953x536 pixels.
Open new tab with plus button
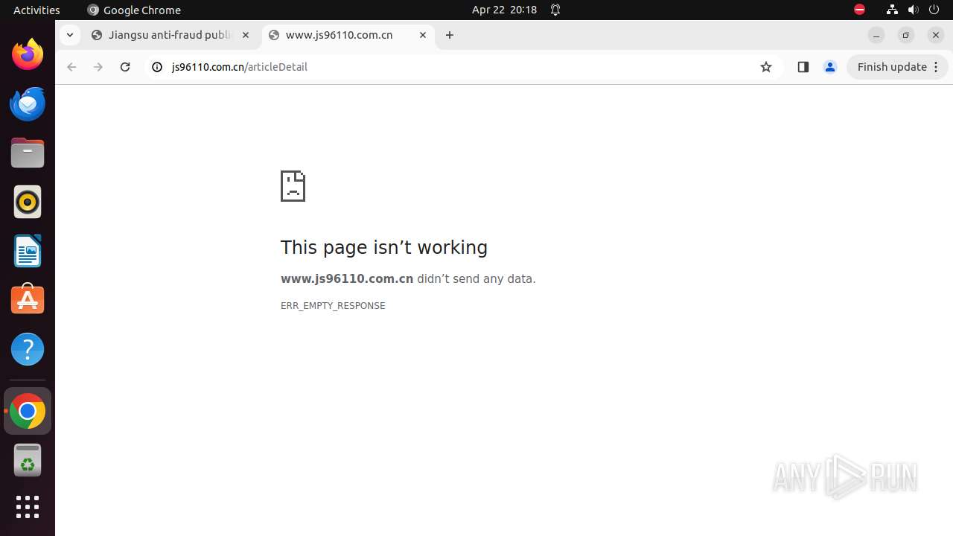click(450, 35)
